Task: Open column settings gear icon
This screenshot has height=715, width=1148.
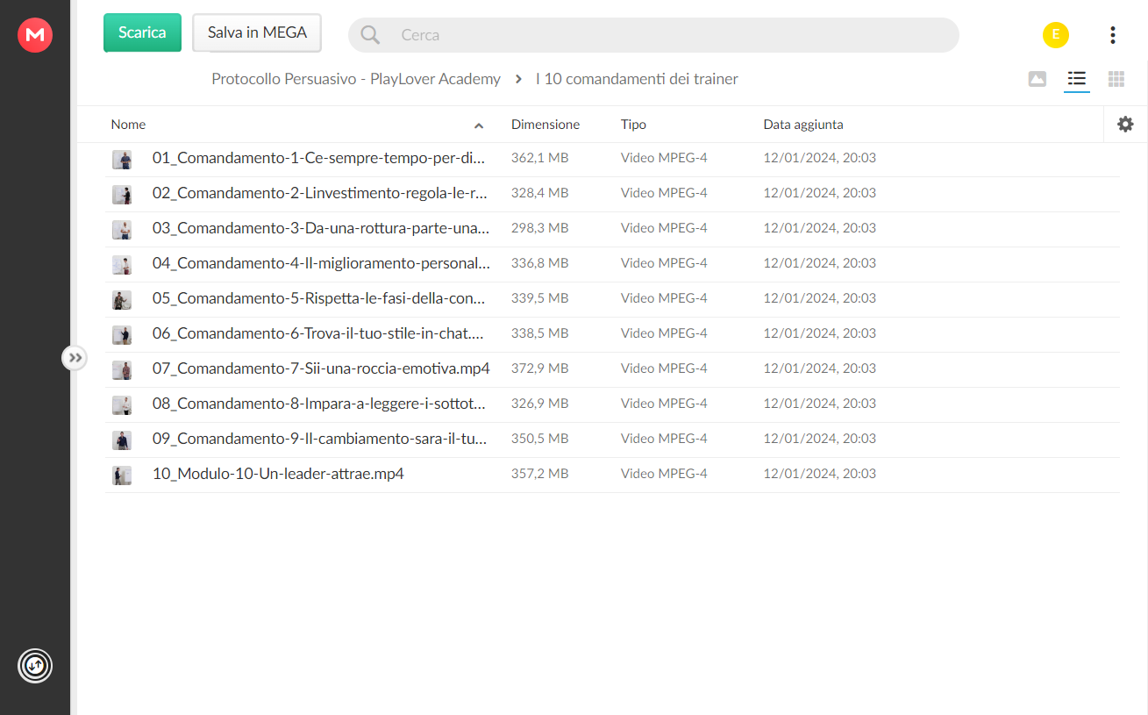Action: tap(1125, 125)
